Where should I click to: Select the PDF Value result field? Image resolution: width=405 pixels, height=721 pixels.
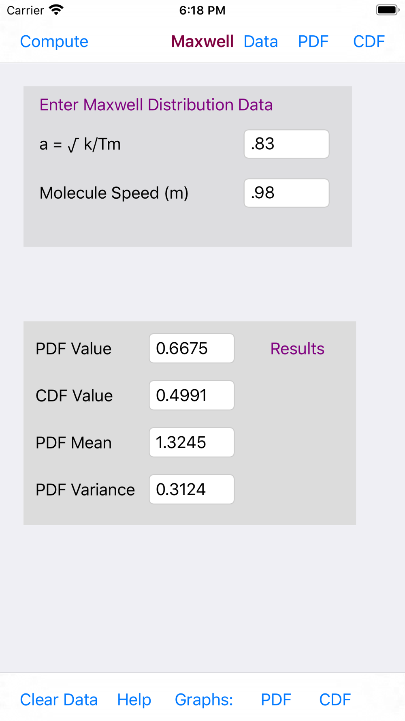tap(192, 348)
